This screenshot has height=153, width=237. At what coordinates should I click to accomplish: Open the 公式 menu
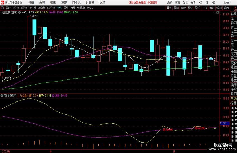point(185,3)
